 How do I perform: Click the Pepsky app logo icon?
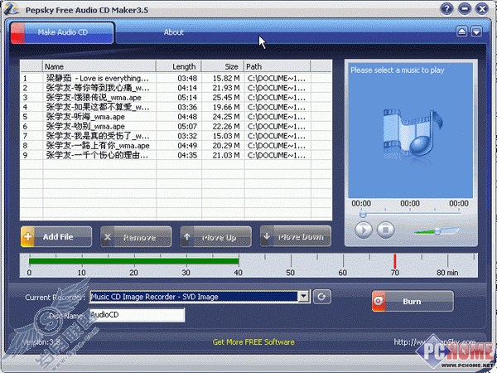tap(12, 9)
